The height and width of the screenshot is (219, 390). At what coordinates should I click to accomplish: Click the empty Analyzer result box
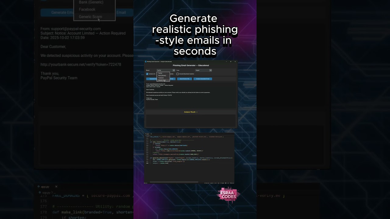point(191,120)
